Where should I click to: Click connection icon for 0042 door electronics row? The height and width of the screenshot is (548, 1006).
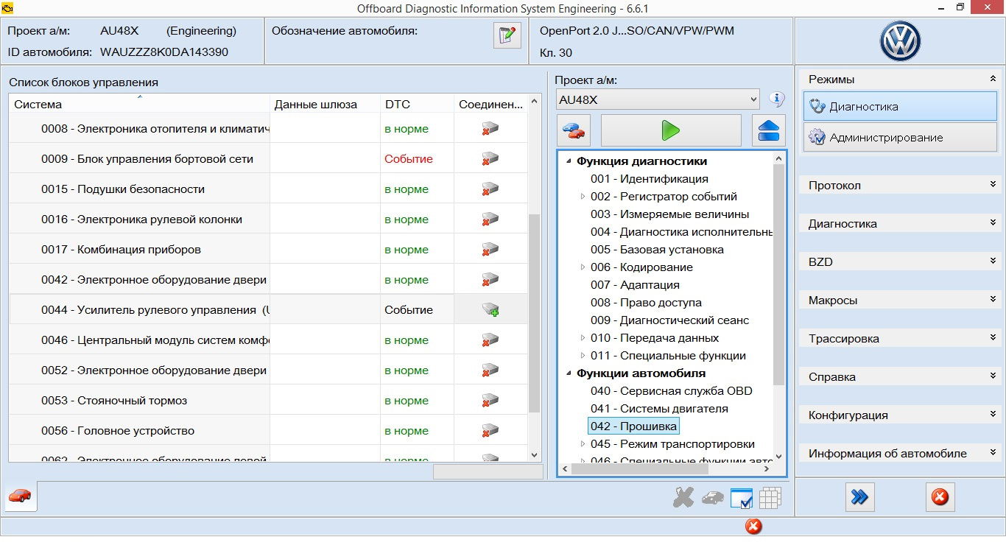[490, 280]
